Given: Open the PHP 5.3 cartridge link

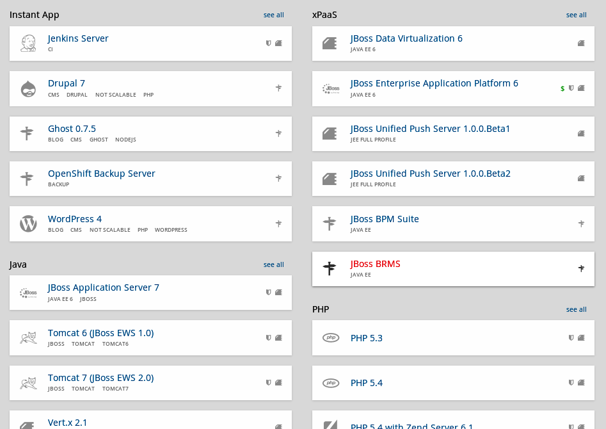Looking at the screenshot, I should [367, 338].
